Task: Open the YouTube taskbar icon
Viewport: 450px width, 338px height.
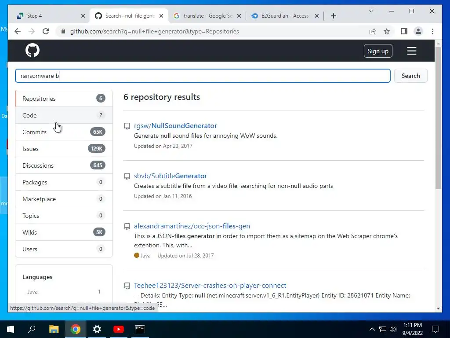Action: (118, 329)
